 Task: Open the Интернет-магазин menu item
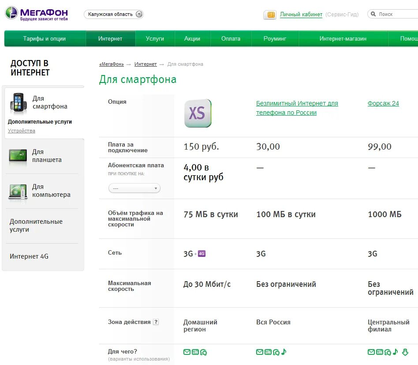point(343,39)
